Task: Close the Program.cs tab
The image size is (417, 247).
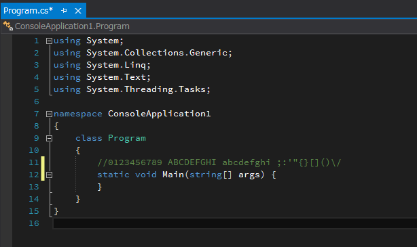Action: tap(78, 11)
